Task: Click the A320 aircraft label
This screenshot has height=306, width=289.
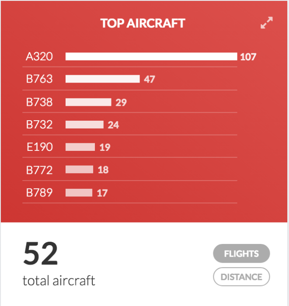Action: (x=39, y=56)
